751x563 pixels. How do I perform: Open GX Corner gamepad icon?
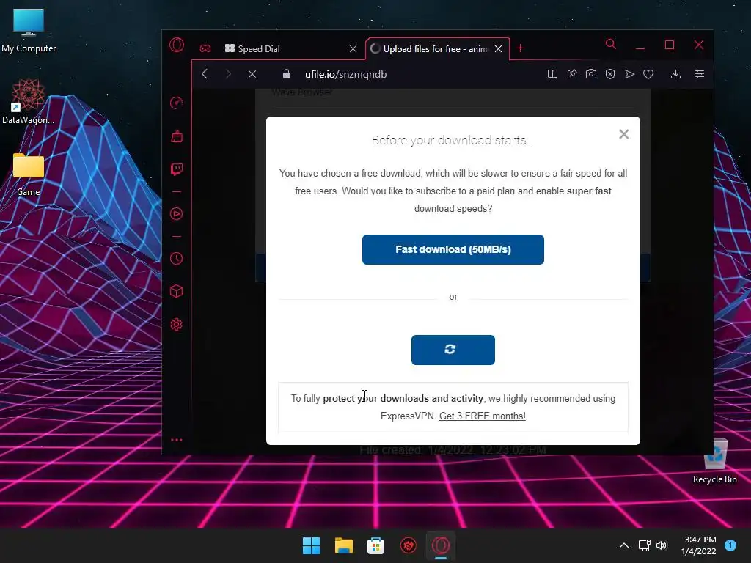tap(205, 48)
